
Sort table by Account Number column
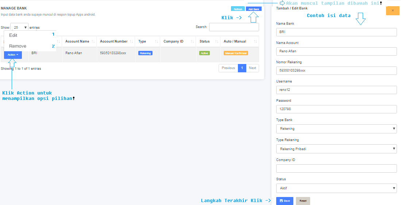(116, 41)
